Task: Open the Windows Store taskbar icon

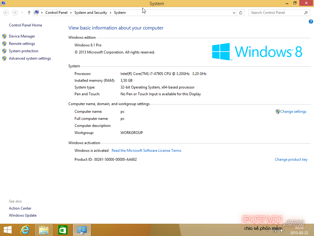Action: click(63, 230)
